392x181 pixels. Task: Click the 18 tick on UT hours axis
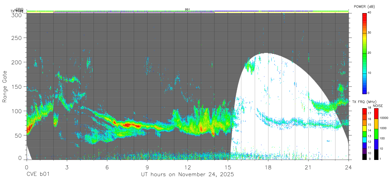[x=268, y=167]
